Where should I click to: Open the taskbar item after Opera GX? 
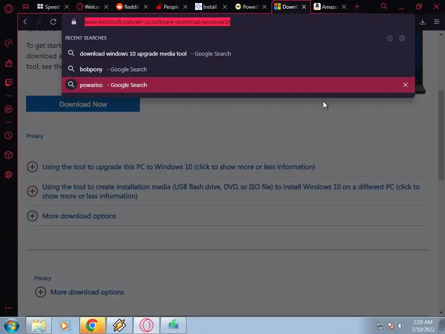[173, 325]
